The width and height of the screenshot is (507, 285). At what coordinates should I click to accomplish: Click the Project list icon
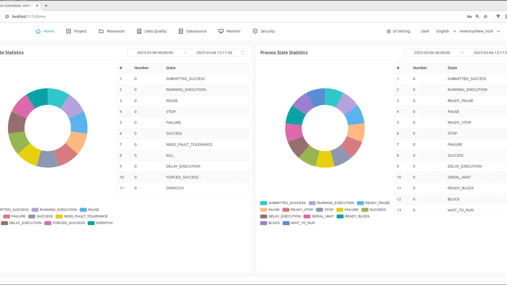point(68,31)
